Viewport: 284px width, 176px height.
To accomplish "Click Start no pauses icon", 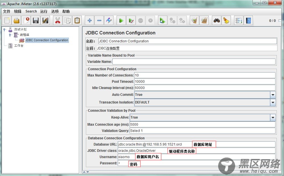I will 131,20.
